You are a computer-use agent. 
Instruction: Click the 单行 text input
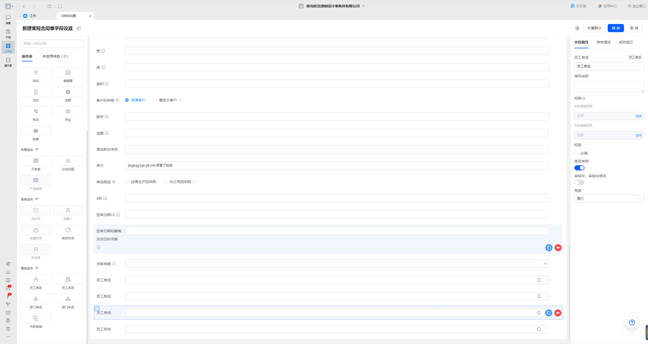[337, 165]
